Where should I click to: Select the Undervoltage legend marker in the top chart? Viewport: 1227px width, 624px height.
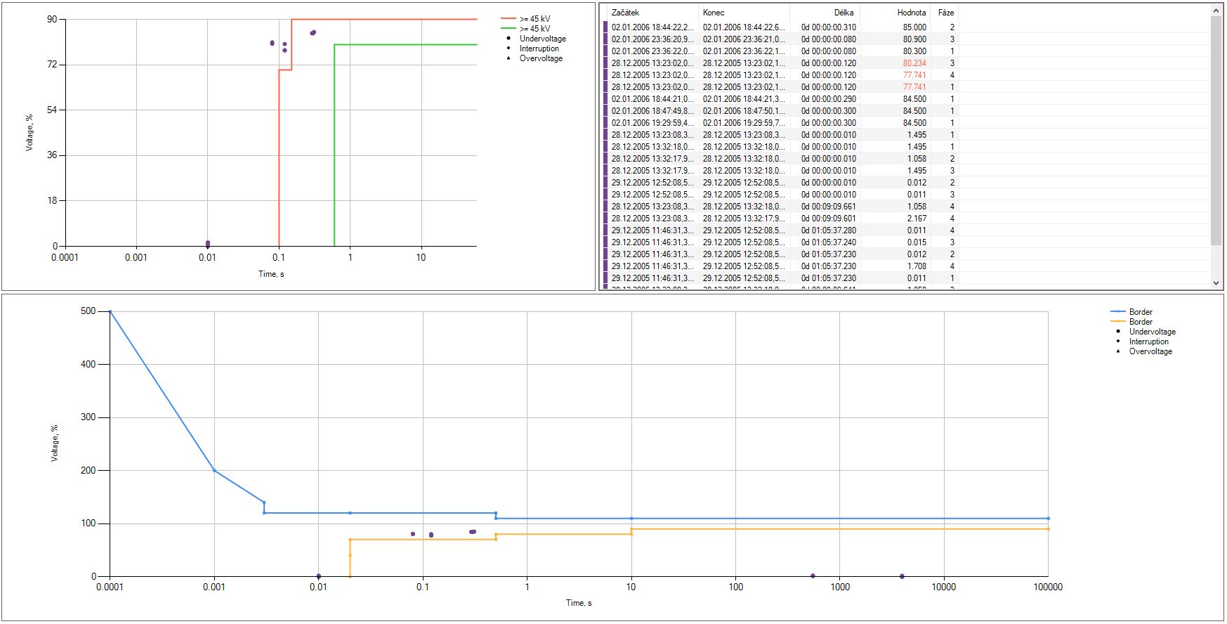tap(508, 39)
